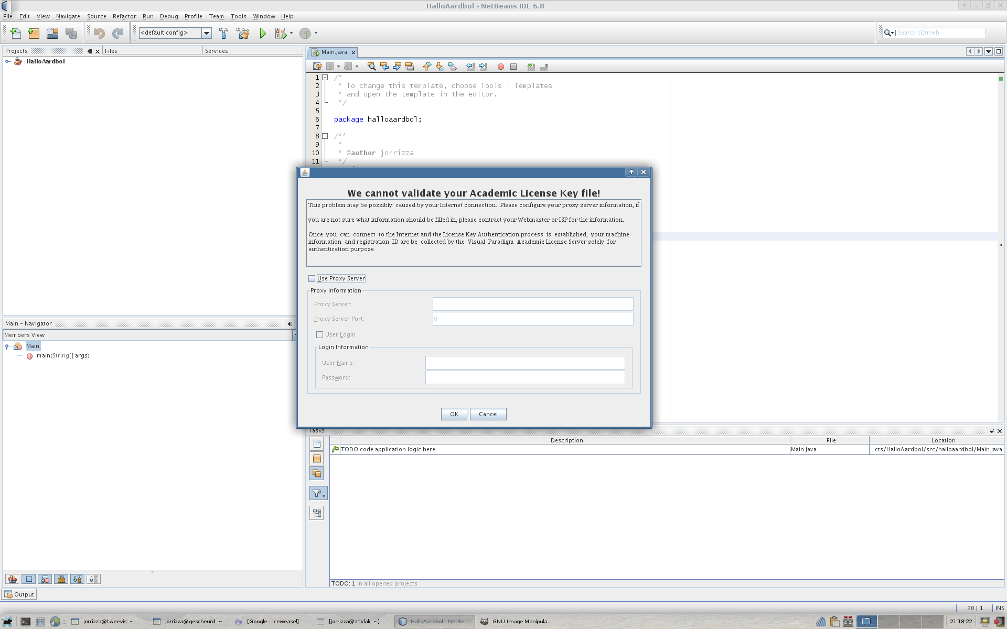Click the Clean and Build broom icon
1007x629 pixels.
coord(243,34)
